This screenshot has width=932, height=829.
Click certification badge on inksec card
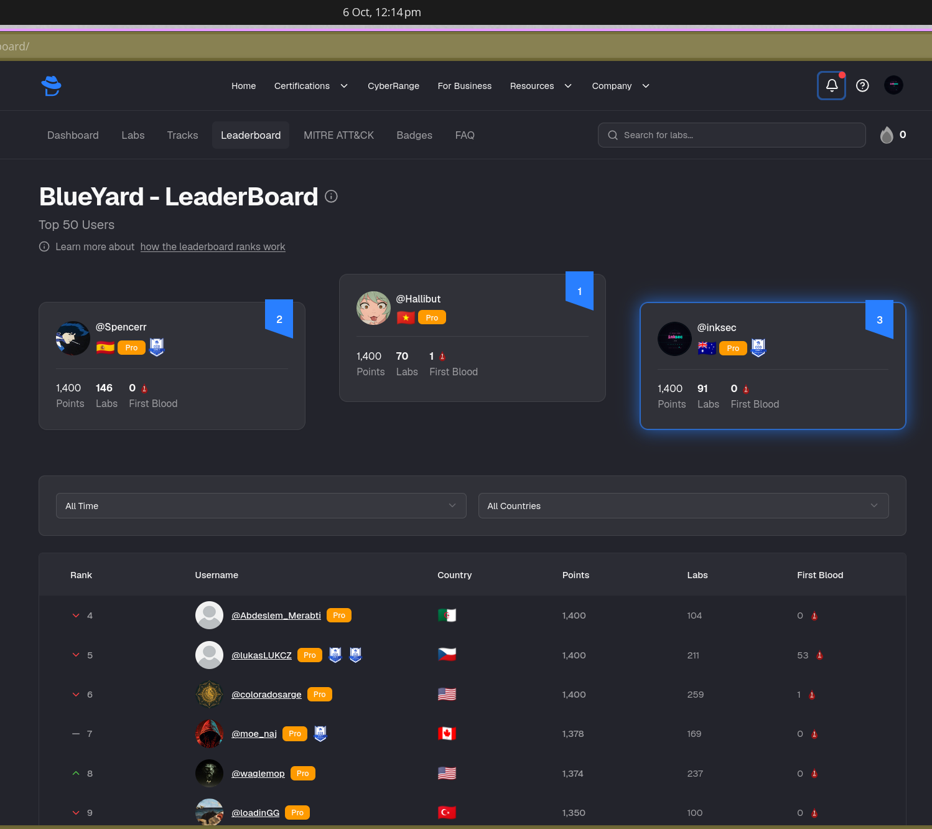[x=758, y=348]
